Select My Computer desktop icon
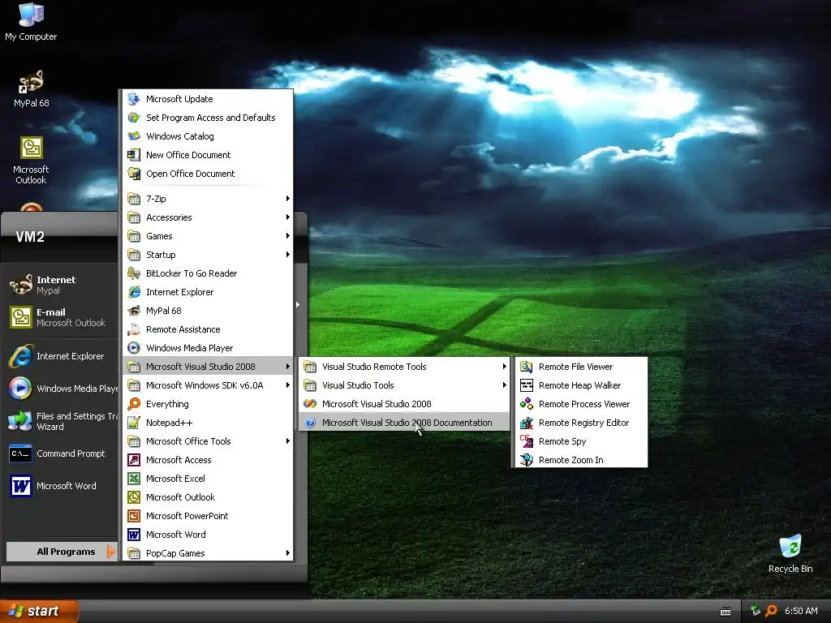831x623 pixels. click(31, 22)
